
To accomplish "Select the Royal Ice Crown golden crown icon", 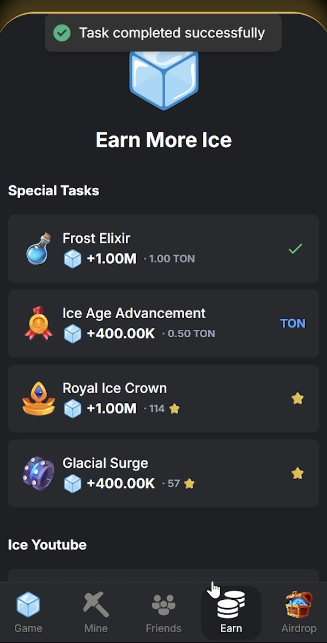I will click(x=37, y=398).
